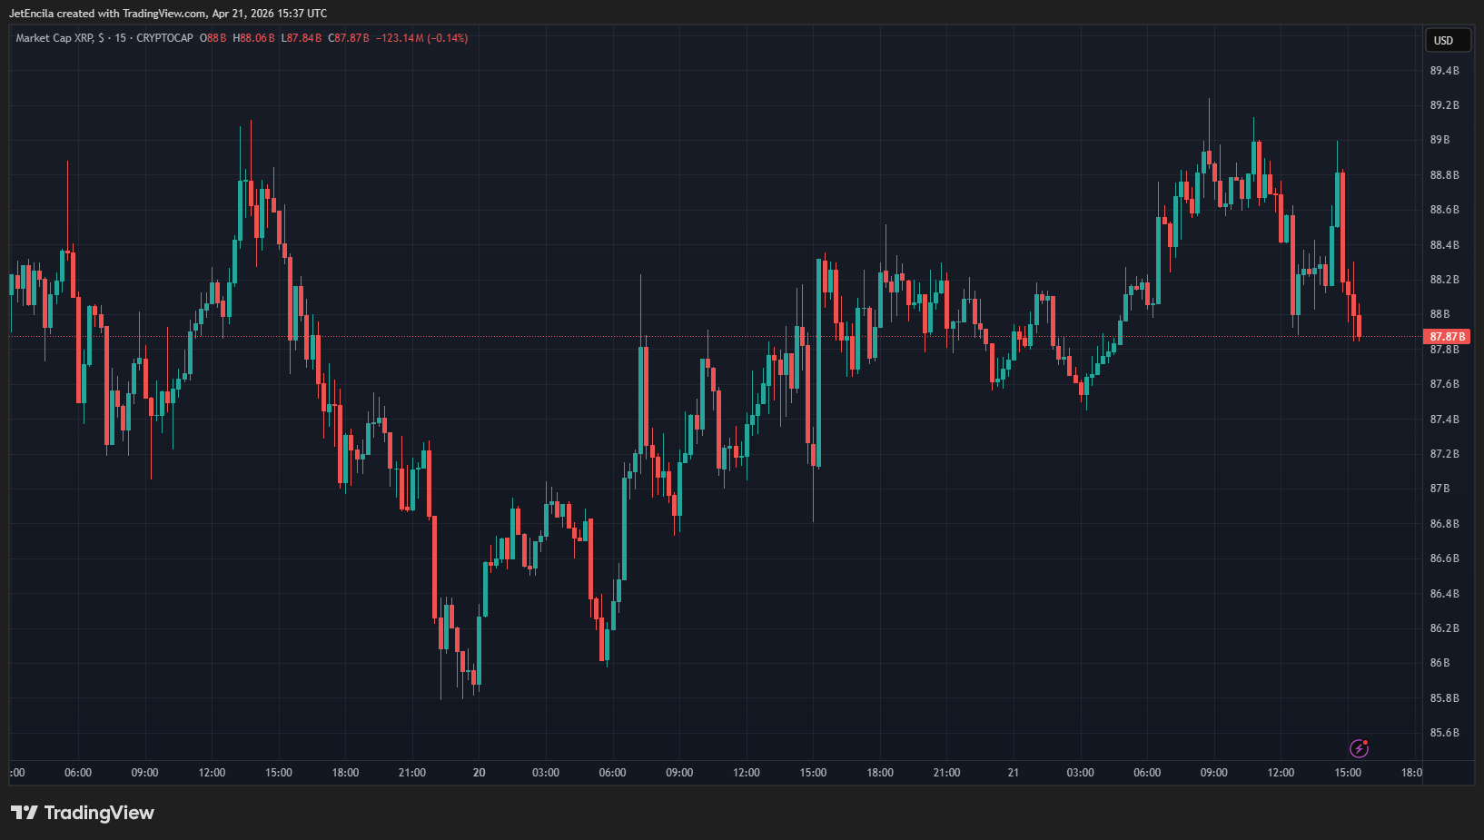Image resolution: width=1484 pixels, height=840 pixels.
Task: Click the 21 date marker on time axis
Action: pos(1013,773)
